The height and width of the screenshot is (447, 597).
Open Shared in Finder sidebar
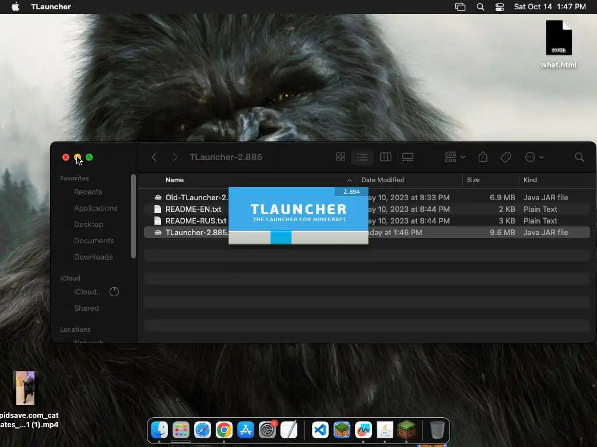[86, 308]
